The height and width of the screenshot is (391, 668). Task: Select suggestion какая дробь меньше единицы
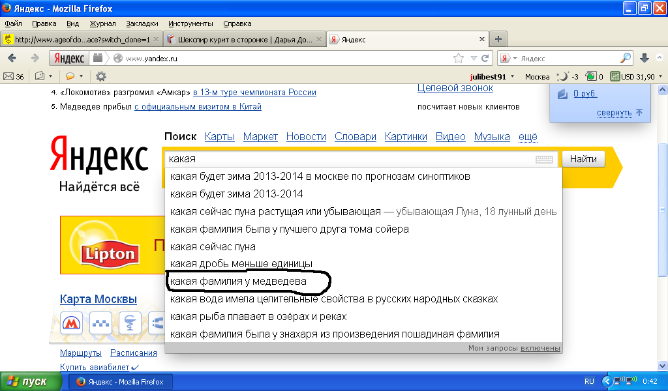(363, 264)
